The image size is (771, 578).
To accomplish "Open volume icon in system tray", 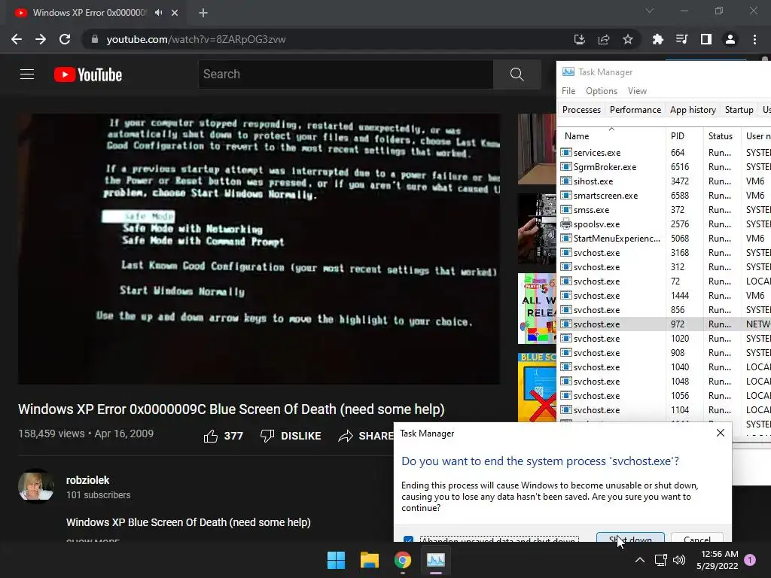I will point(679,560).
